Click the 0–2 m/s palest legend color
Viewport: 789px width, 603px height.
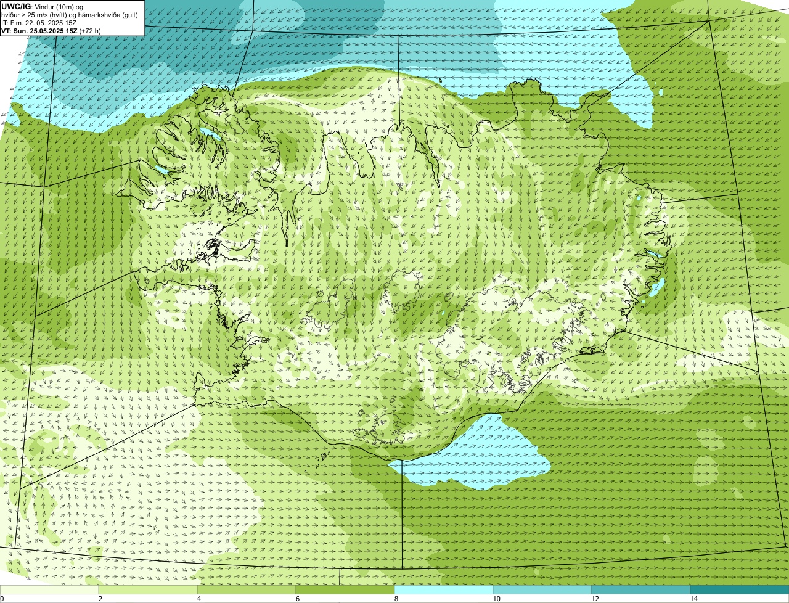49,589
